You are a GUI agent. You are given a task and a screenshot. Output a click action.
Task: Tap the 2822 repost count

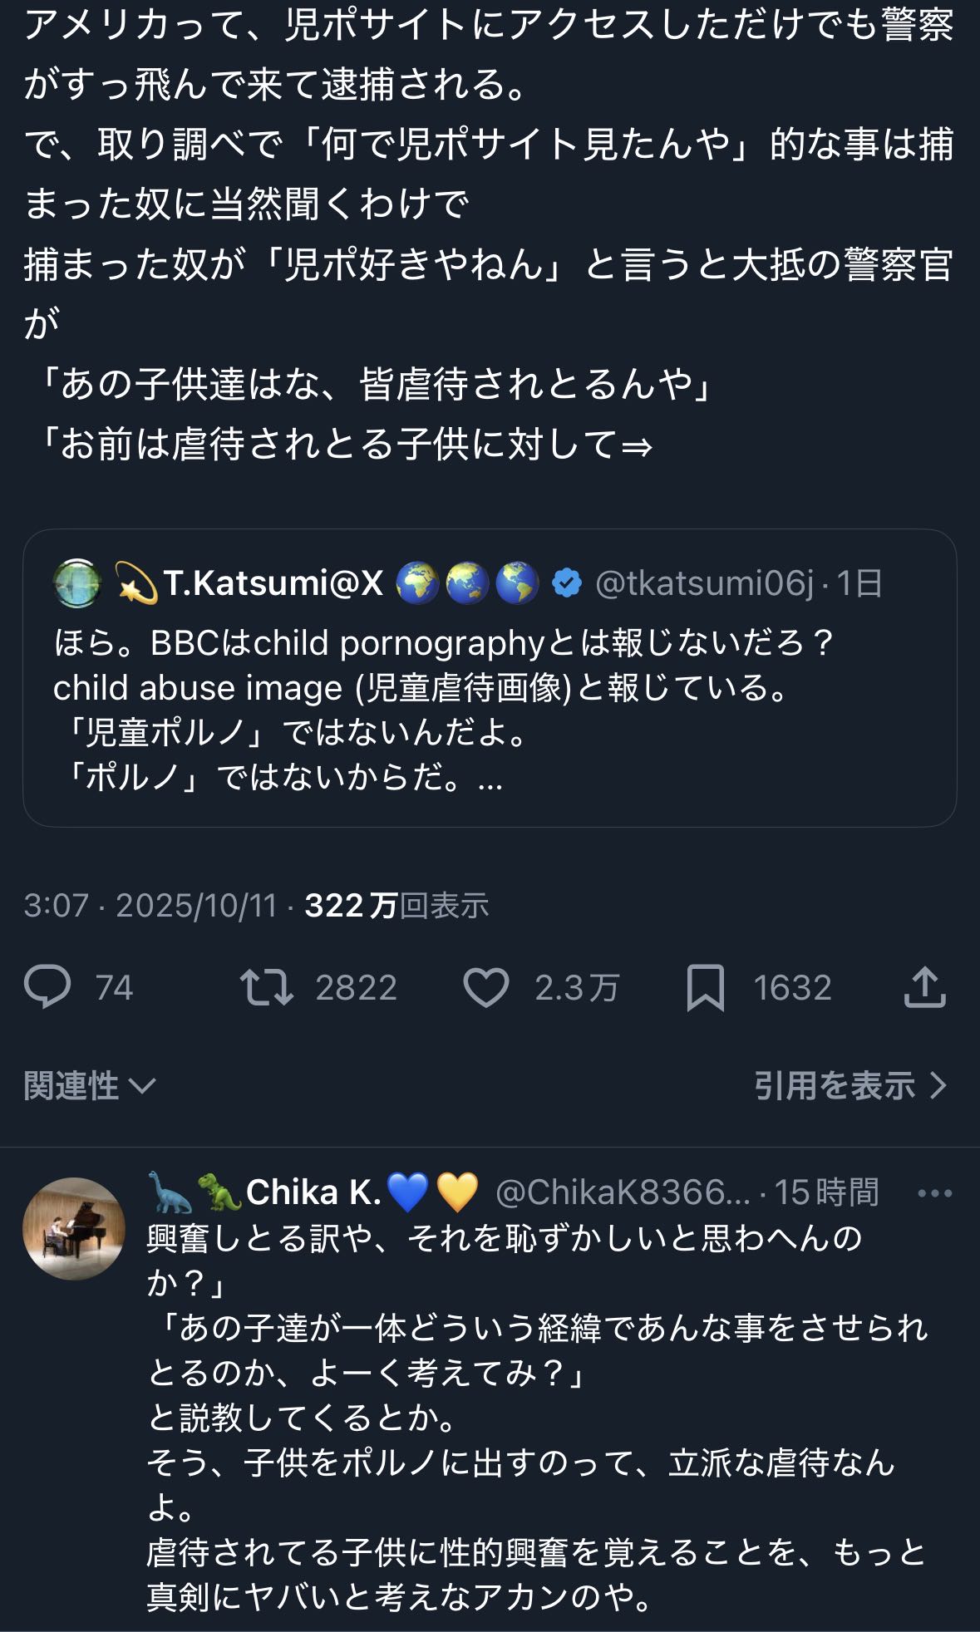pyautogui.click(x=356, y=988)
